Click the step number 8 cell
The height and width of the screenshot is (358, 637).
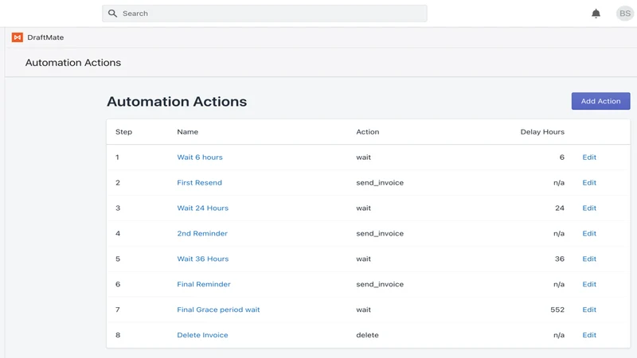click(x=118, y=335)
